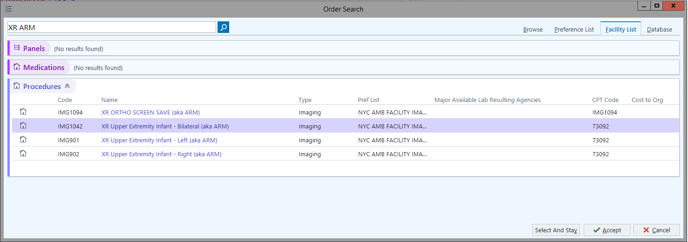The width and height of the screenshot is (688, 242).
Task: Switch to the Preference List tab
Action: click(x=574, y=29)
